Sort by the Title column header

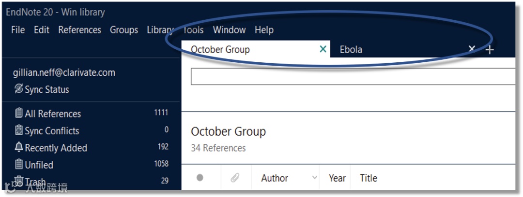tap(368, 178)
